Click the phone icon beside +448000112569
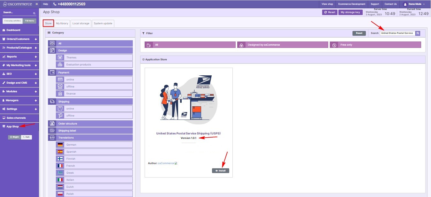 tap(55, 4)
